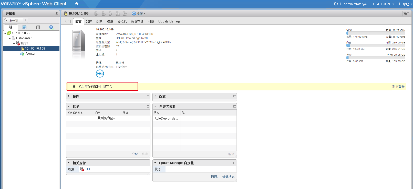Click the second greyed host action toolbar icon
413x189 pixels.
pos(104,14)
